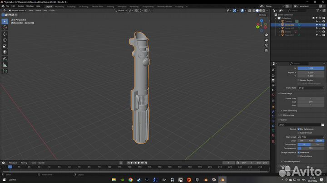Open the World properties tab
The width and height of the screenshot is (327, 183).
click(273, 95)
